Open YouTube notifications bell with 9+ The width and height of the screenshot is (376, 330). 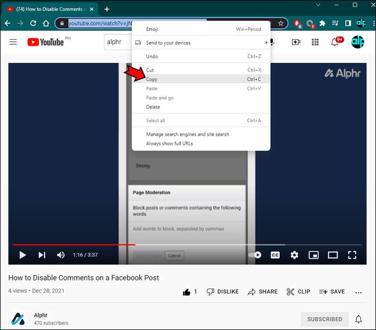[x=336, y=42]
